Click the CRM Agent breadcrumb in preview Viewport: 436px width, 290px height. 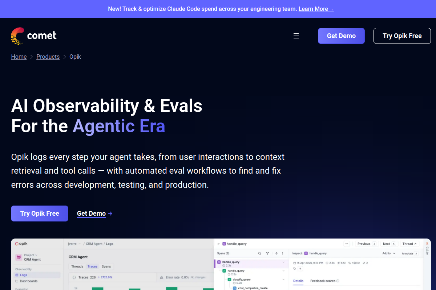(x=94, y=244)
